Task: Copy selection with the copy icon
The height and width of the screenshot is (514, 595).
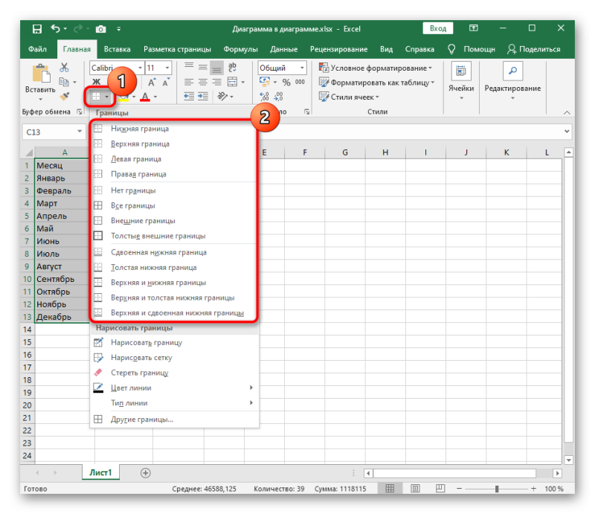Action: coord(64,82)
